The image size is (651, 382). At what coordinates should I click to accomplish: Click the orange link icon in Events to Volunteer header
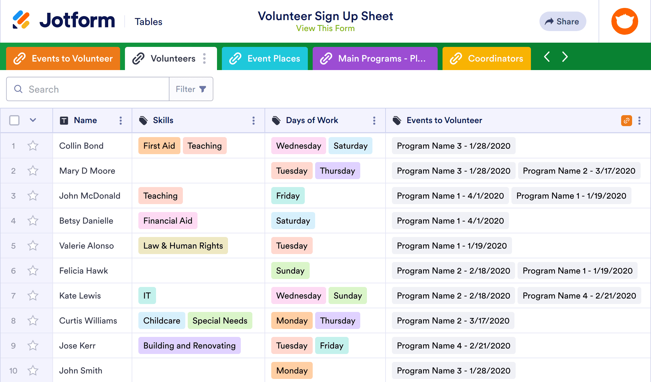tap(626, 121)
